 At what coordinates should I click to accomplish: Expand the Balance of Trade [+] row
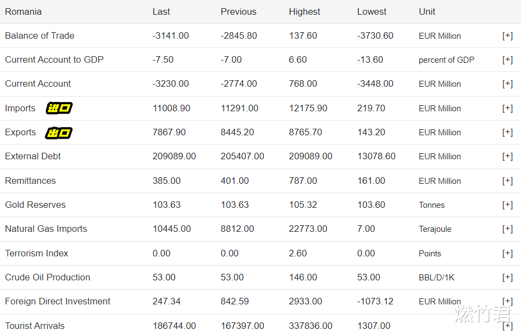click(x=507, y=36)
